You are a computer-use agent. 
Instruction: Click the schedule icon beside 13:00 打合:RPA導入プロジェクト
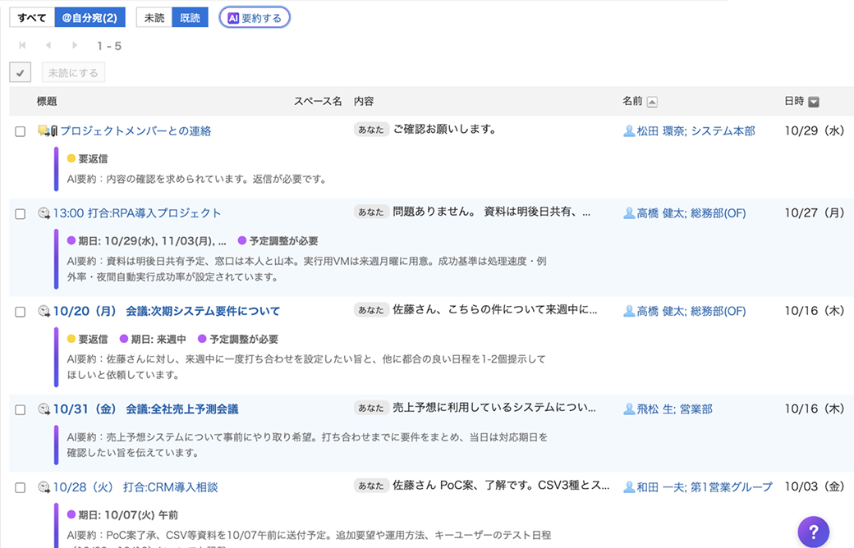click(44, 213)
